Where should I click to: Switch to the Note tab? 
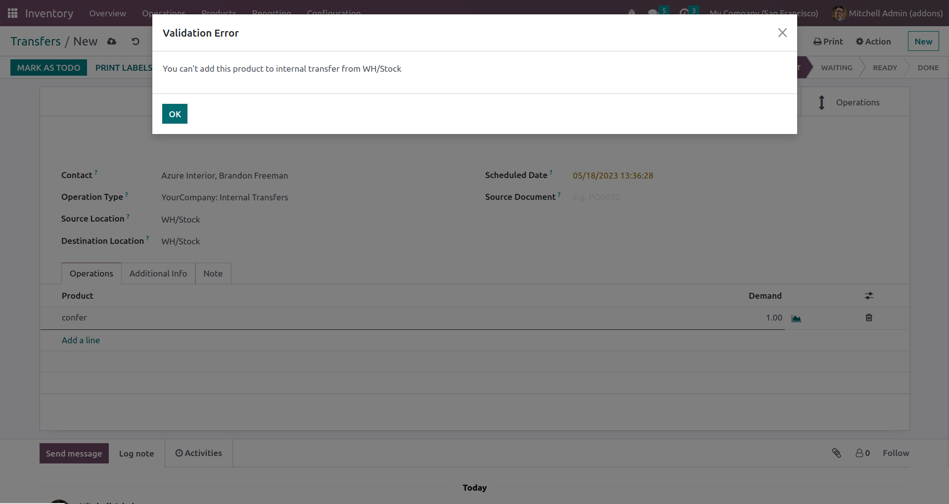tap(213, 274)
